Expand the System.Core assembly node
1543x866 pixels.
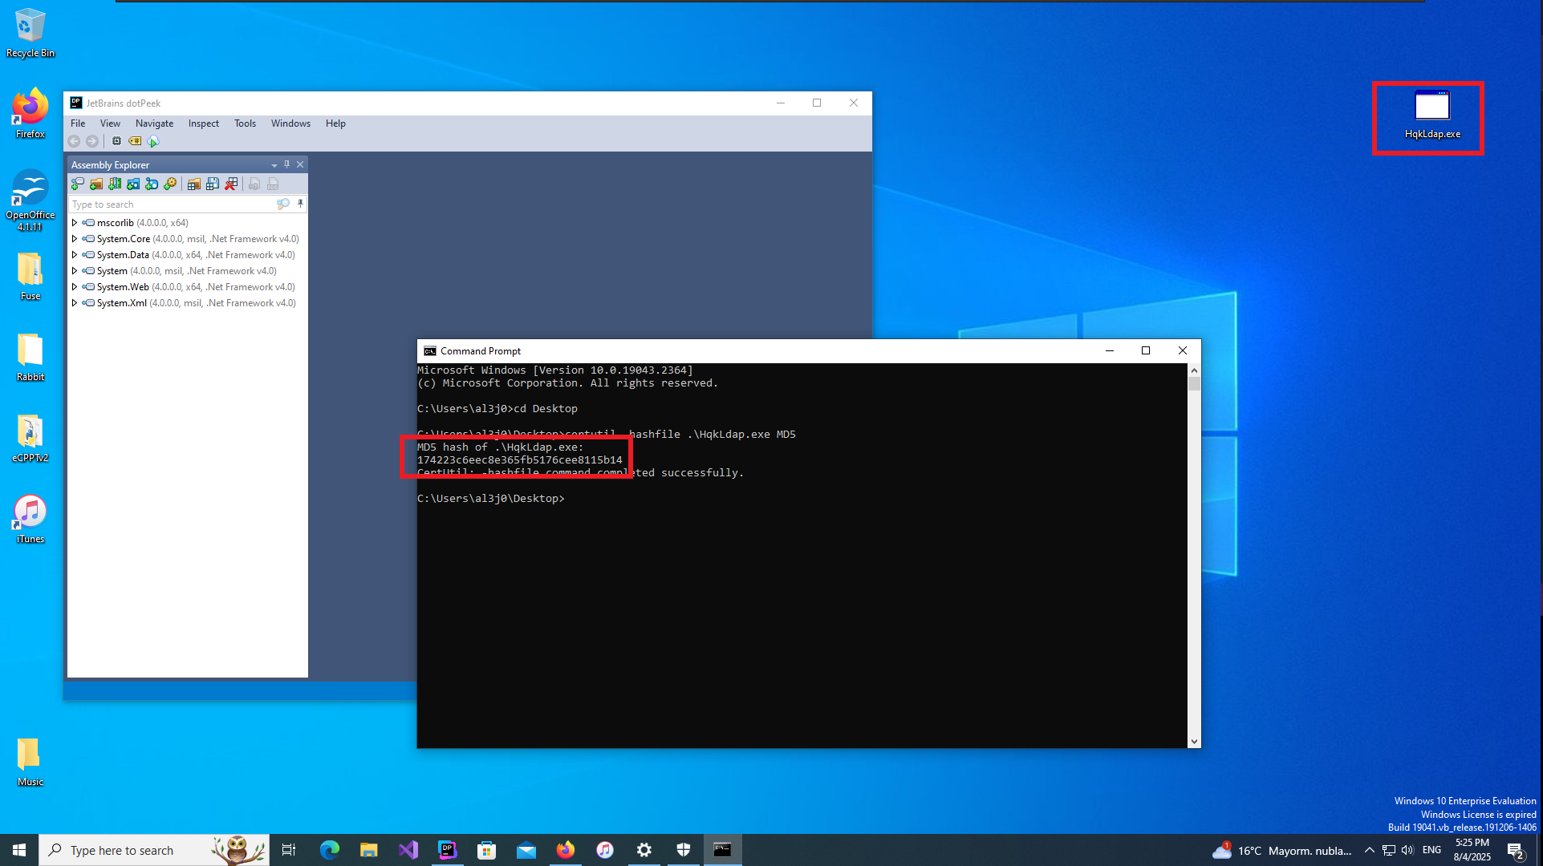(75, 239)
